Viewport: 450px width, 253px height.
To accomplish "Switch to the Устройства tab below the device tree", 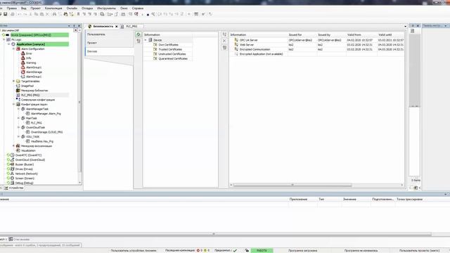I will tap(14, 188).
